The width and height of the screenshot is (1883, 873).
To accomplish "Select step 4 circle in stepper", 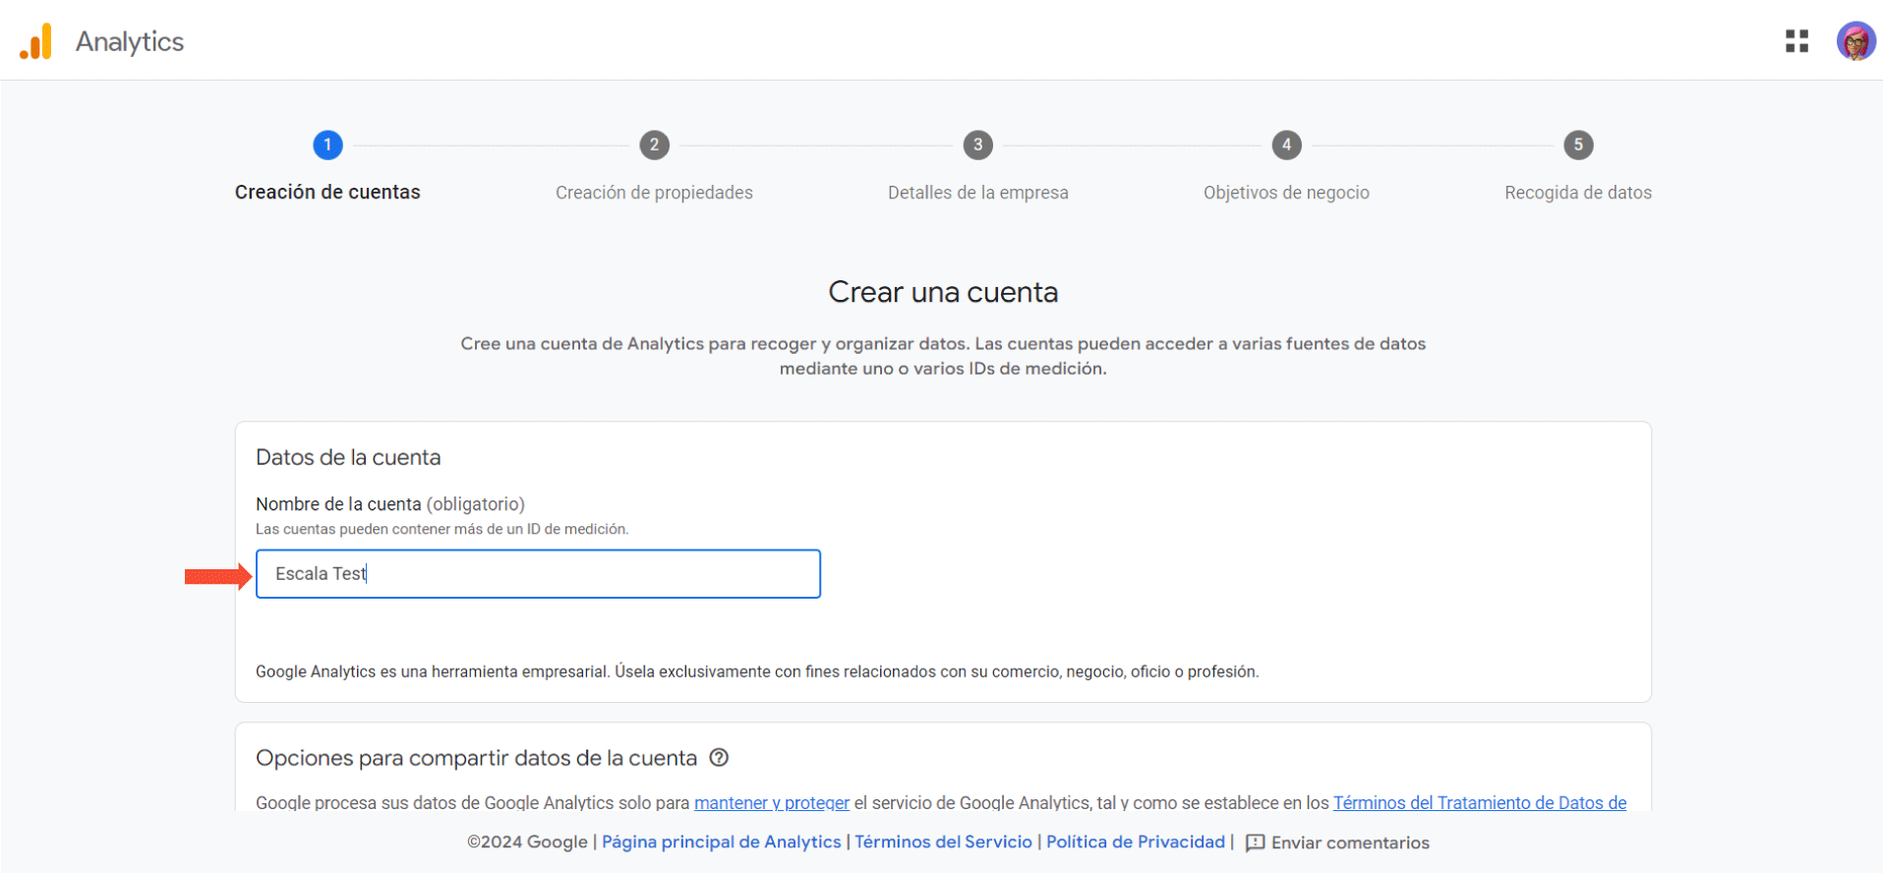I will point(1286,145).
